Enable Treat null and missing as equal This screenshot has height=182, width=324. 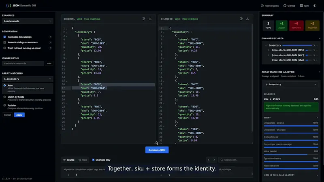coord(4,48)
